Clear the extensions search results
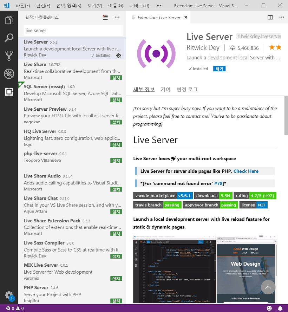The height and width of the screenshot is (312, 288). (x=105, y=17)
